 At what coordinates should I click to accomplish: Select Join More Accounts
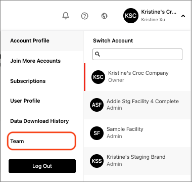pos(42,61)
